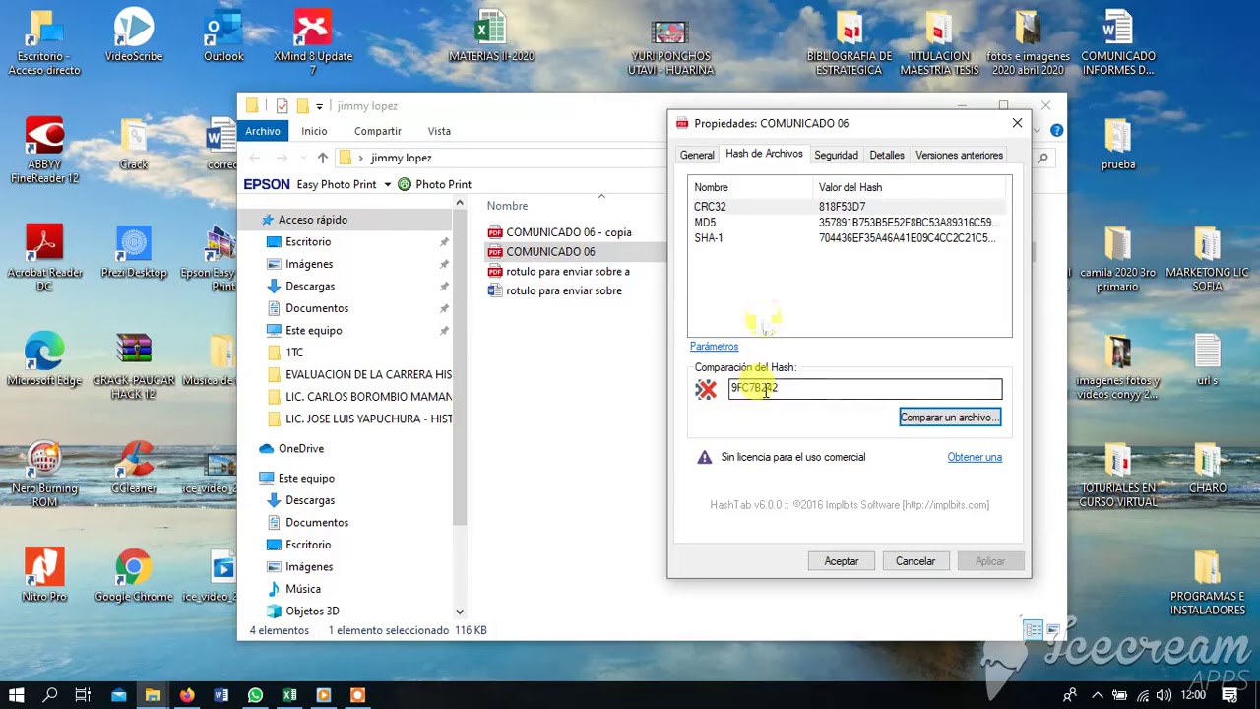The width and height of the screenshot is (1260, 709).
Task: Open Música under Este equipo
Action: pyautogui.click(x=303, y=589)
